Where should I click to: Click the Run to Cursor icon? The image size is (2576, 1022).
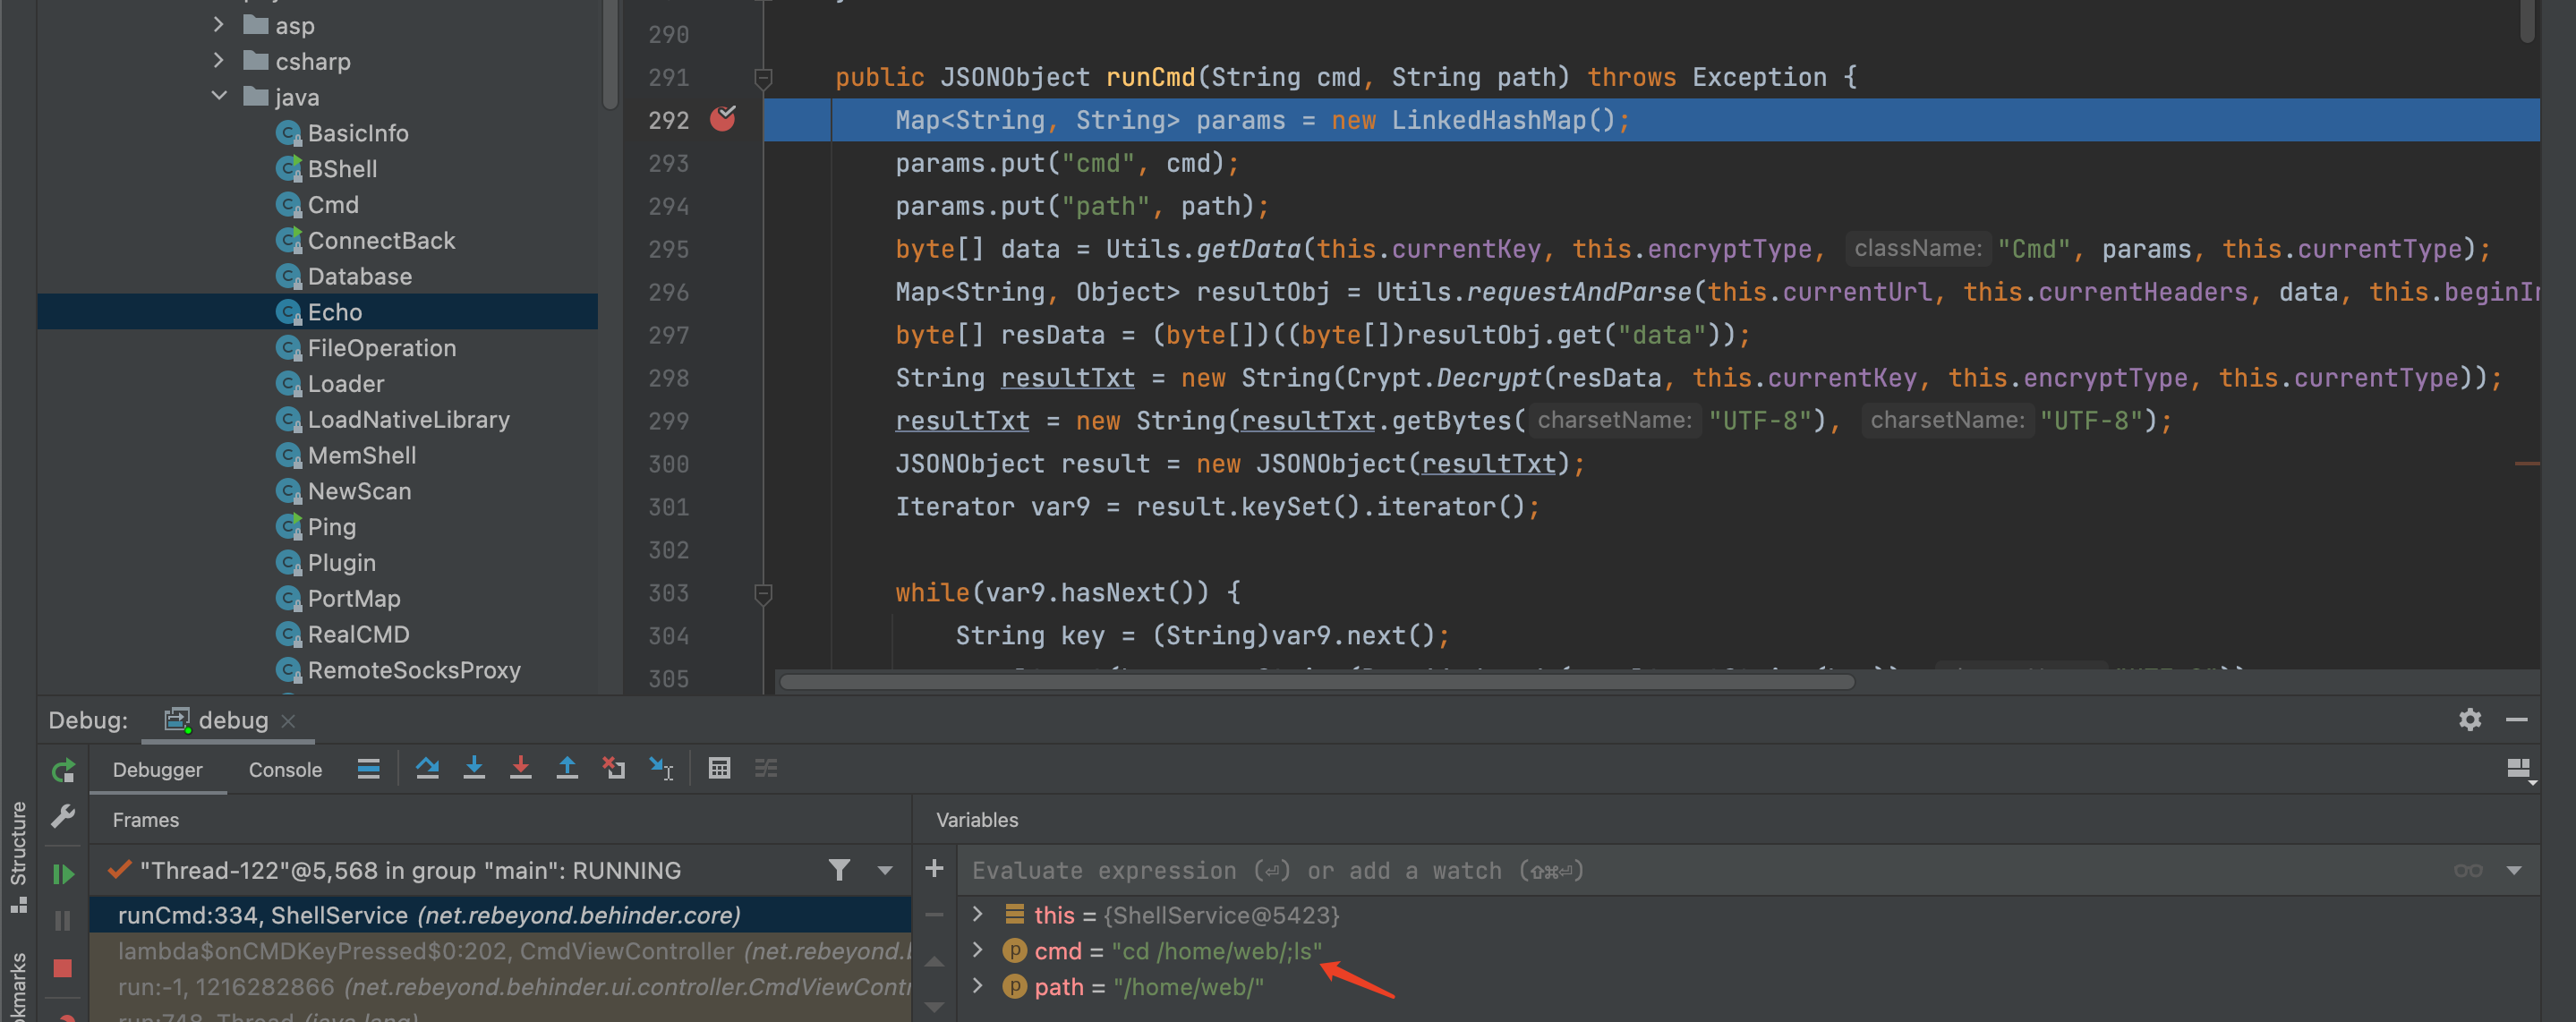click(x=661, y=768)
